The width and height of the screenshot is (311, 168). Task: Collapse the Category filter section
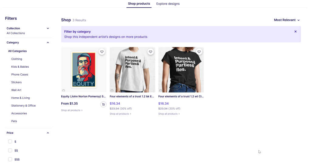pyautogui.click(x=48, y=43)
